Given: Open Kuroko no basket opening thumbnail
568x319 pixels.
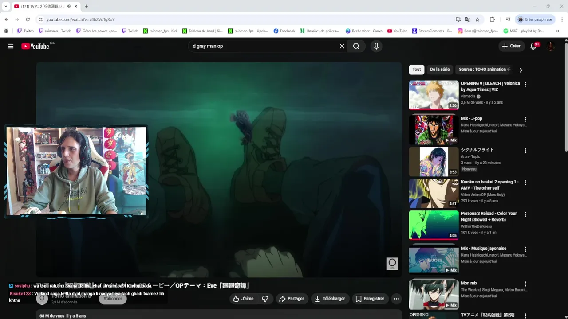Looking at the screenshot, I should click(434, 193).
